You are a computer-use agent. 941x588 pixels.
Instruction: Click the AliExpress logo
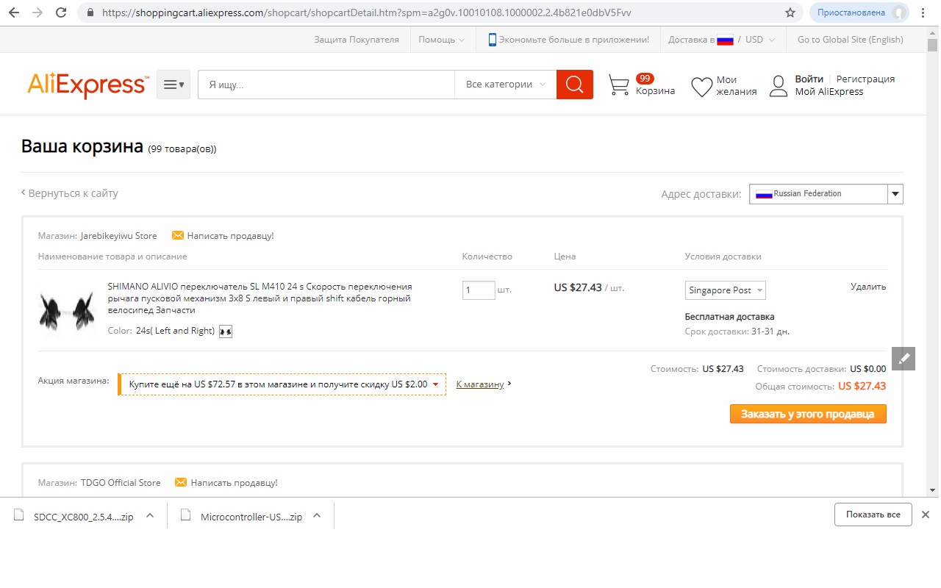[x=88, y=85]
